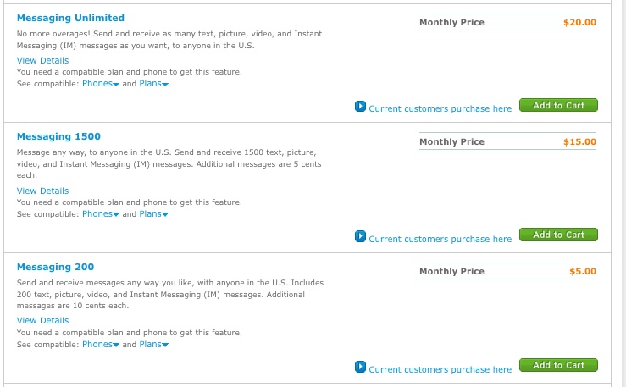
Task: Open the Messaging Unlimited title link
Action: [70, 18]
